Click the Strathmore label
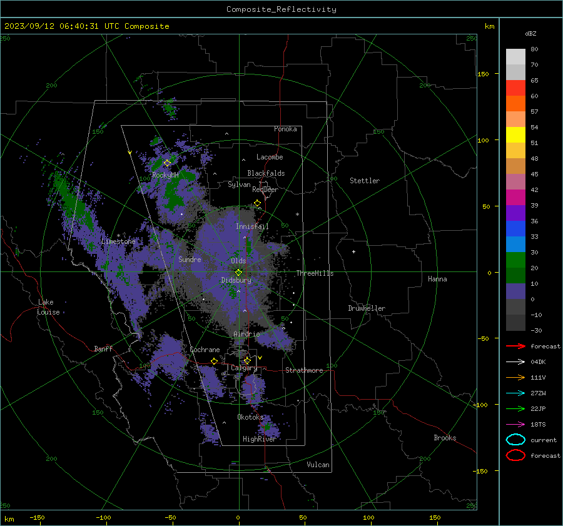This screenshot has height=526, width=563. click(304, 370)
